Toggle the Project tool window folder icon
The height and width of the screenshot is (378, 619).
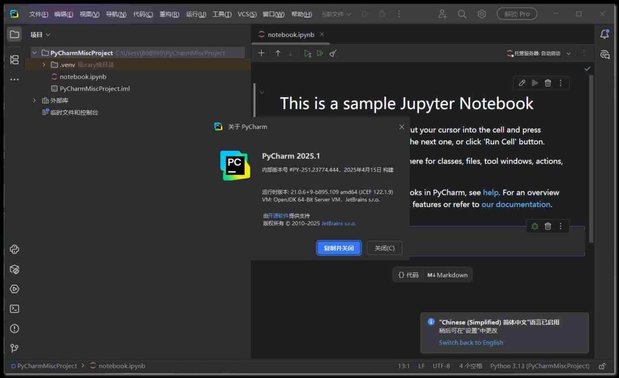coord(15,34)
